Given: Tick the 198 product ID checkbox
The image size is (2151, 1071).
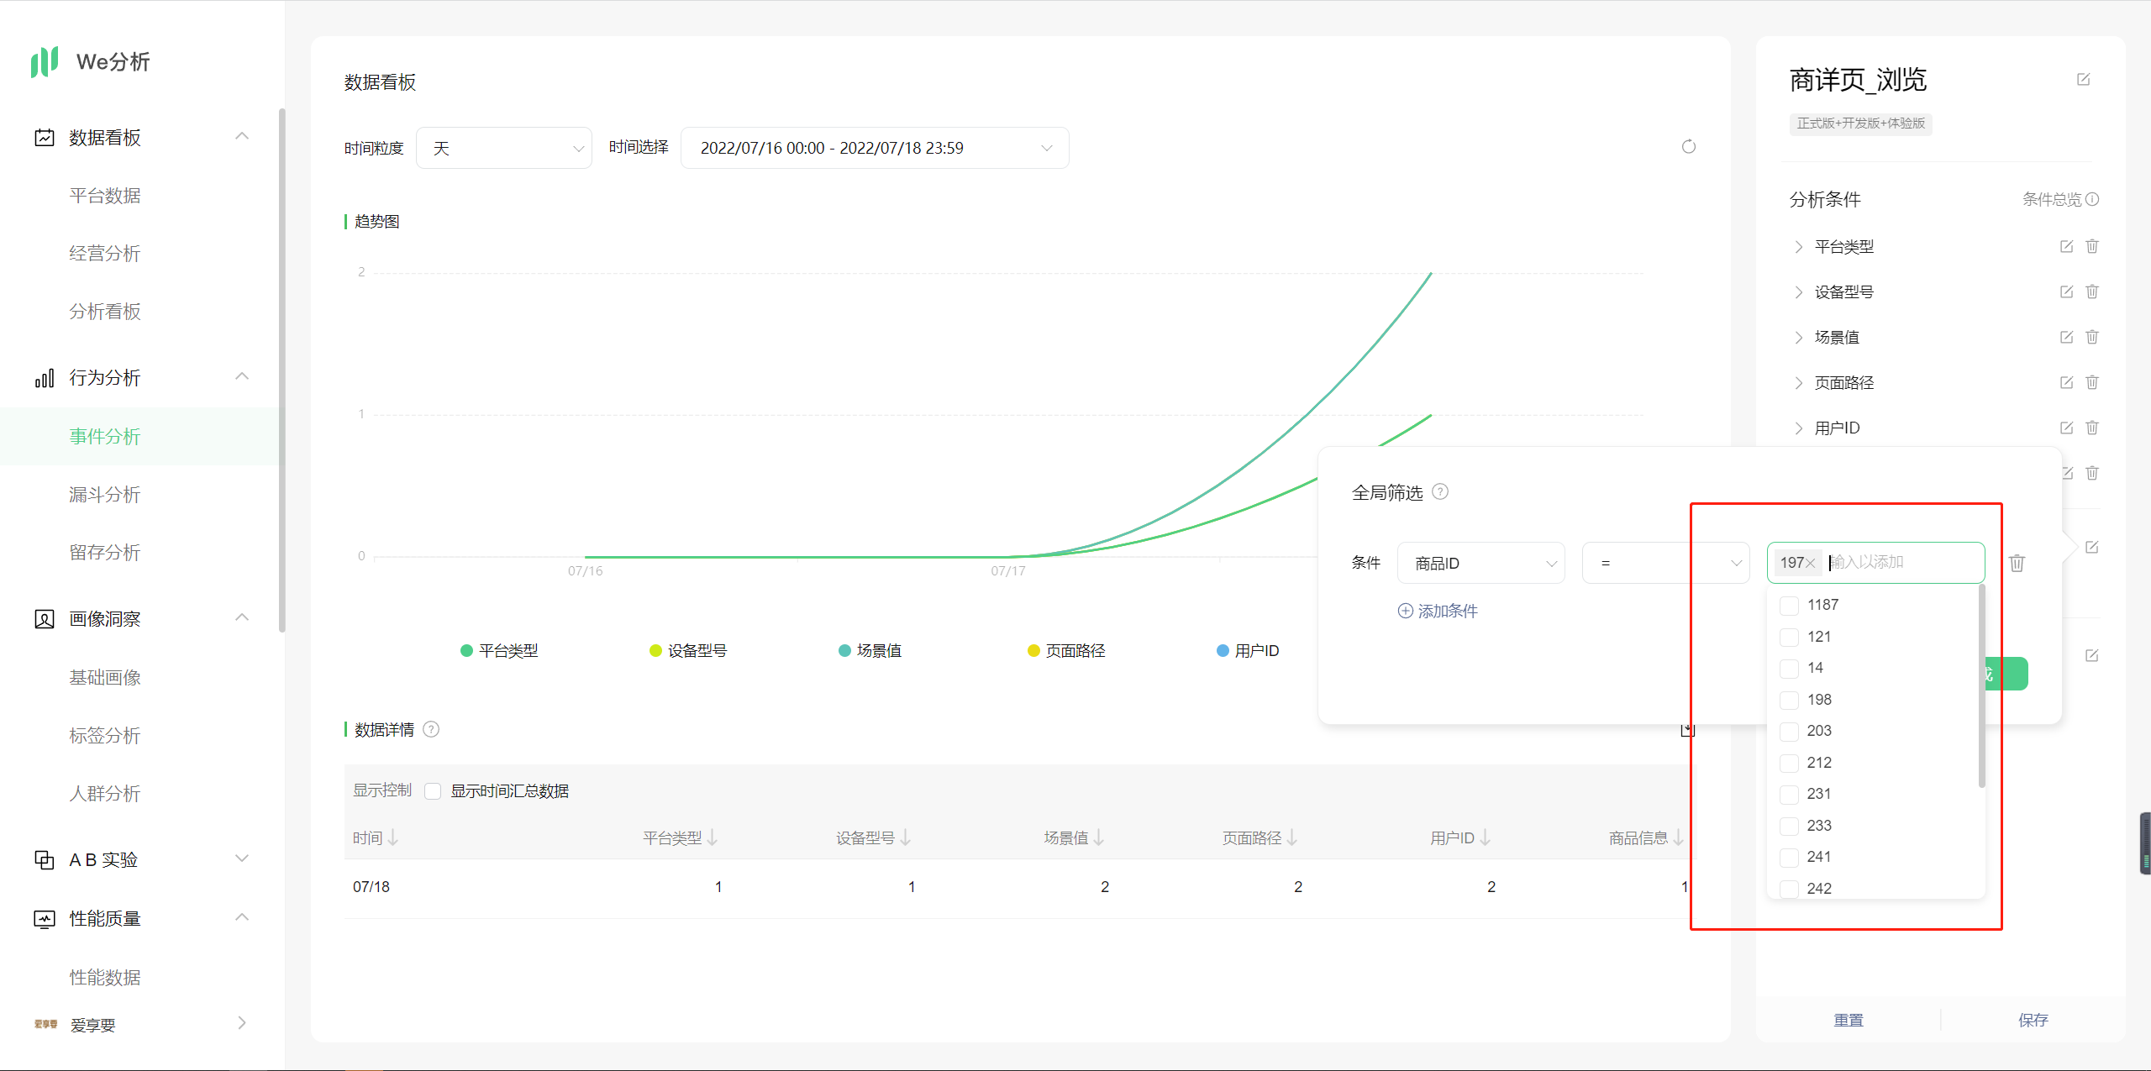Looking at the screenshot, I should click(x=1790, y=700).
